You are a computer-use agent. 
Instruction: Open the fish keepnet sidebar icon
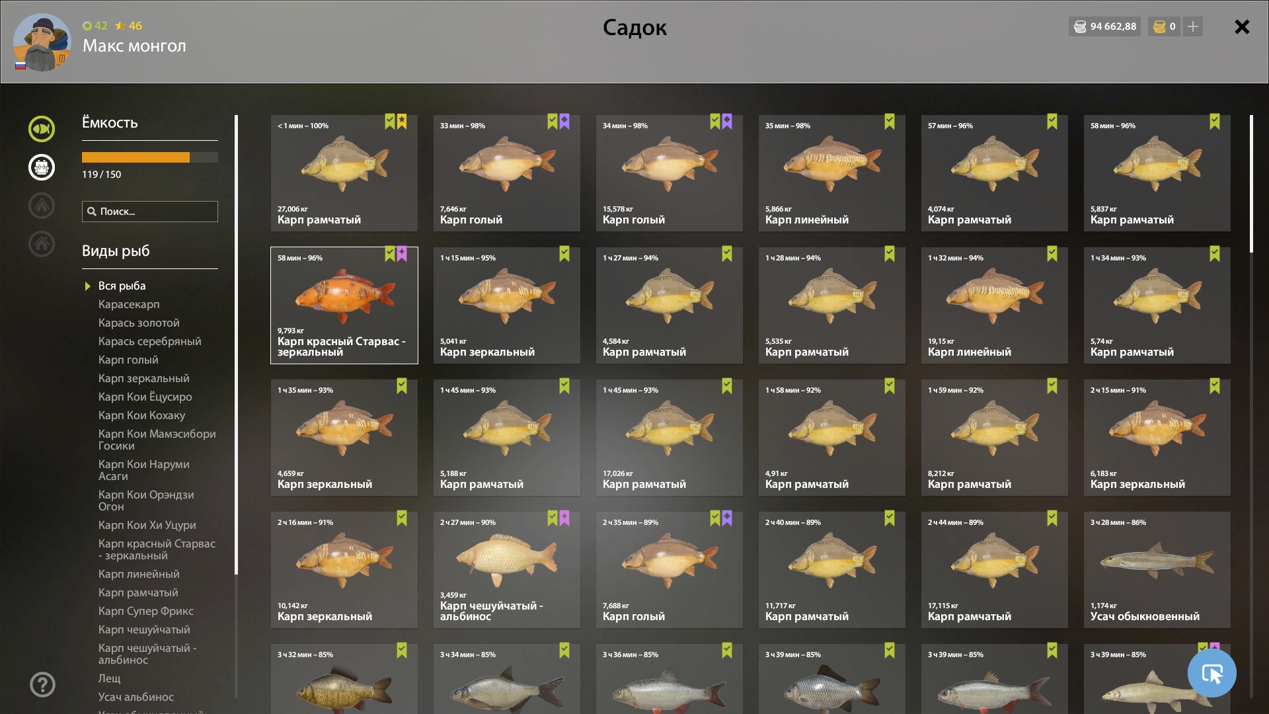[42, 129]
